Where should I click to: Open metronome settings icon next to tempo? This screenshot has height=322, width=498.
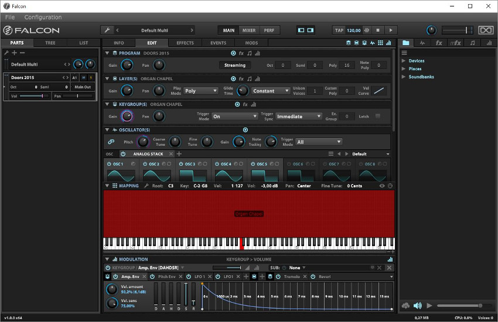[x=367, y=30]
